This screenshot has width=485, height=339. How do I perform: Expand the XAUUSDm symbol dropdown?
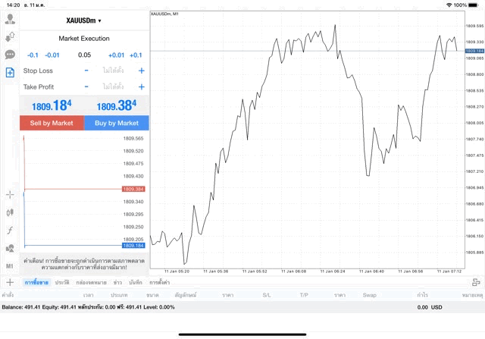coord(84,20)
